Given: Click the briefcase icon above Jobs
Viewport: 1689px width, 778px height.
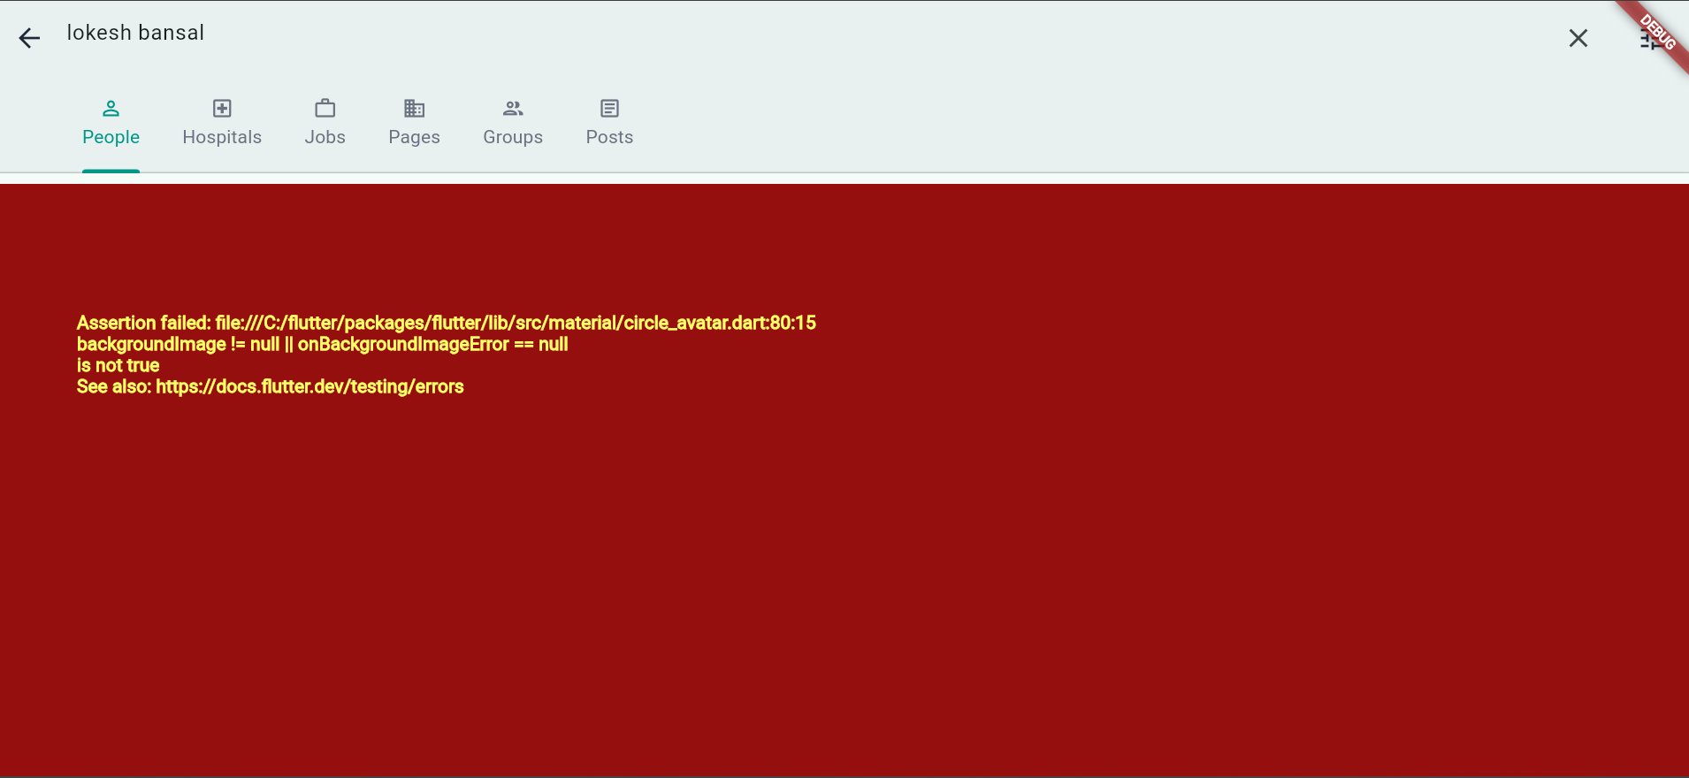Looking at the screenshot, I should click(325, 109).
